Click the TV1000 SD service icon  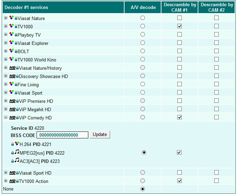pyautogui.click(x=11, y=26)
